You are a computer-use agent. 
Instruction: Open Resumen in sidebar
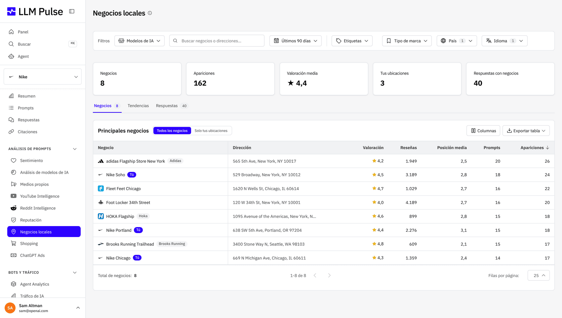click(x=26, y=96)
